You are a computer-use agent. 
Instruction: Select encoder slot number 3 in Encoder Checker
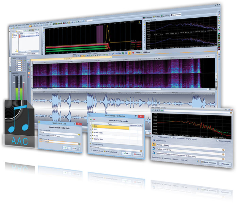(154, 153)
